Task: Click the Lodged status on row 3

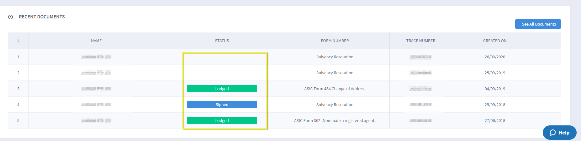Action: [x=222, y=89]
